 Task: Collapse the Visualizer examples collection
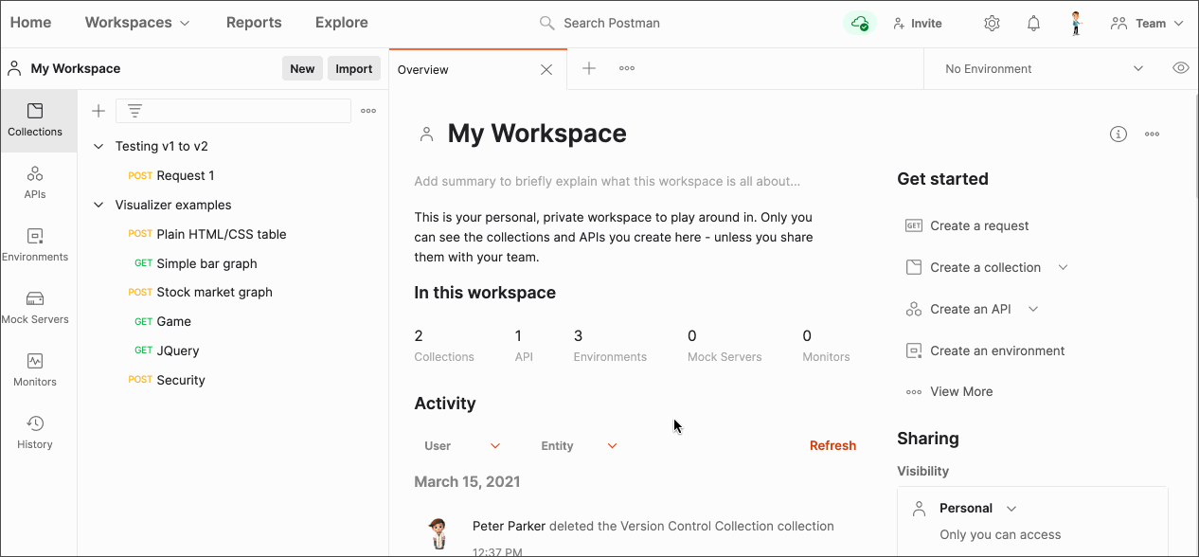point(98,205)
